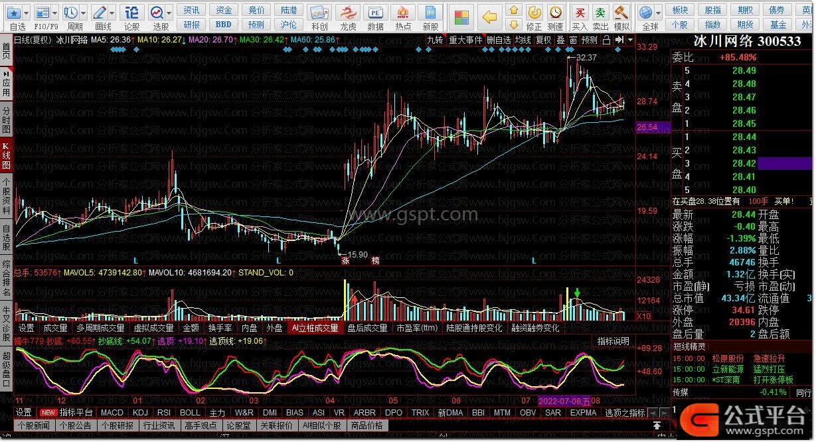Open the 数据 PE data icon

pyautogui.click(x=375, y=13)
